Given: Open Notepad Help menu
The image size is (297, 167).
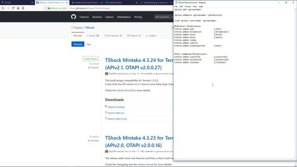Looking at the screenshot, I should pyautogui.click(x=201, y=6).
